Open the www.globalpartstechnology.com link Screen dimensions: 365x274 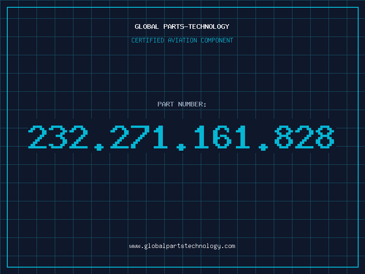click(x=182, y=246)
